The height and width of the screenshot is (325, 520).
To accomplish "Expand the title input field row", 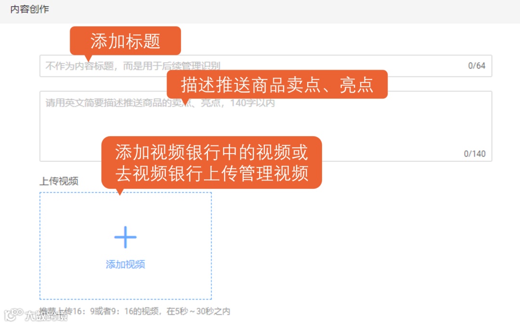I will (265, 66).
